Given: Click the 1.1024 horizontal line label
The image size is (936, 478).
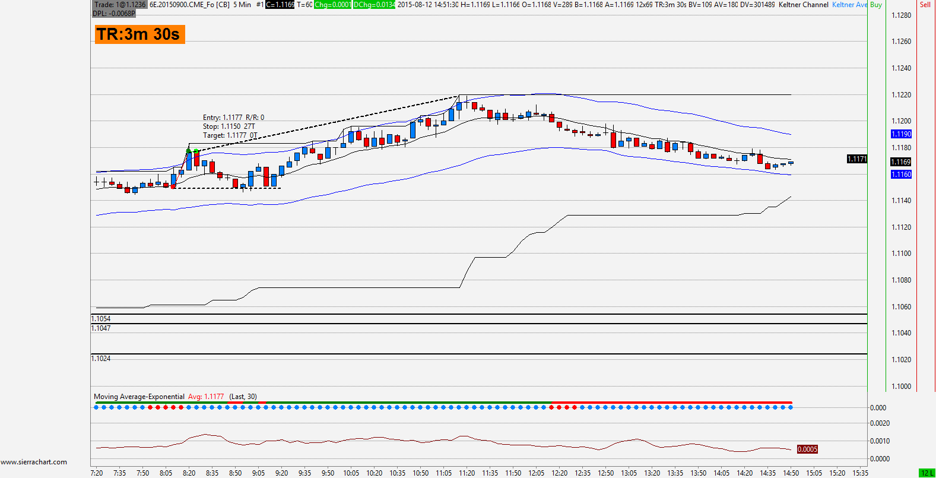Looking at the screenshot, I should click(x=101, y=359).
